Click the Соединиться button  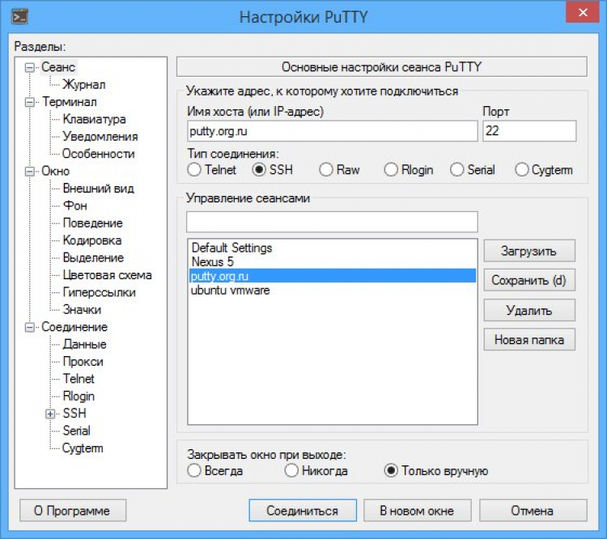[x=303, y=511]
